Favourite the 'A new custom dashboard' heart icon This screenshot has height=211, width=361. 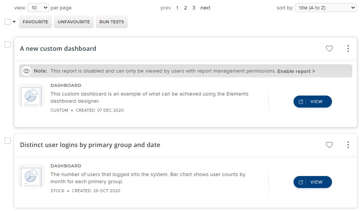[329, 49]
